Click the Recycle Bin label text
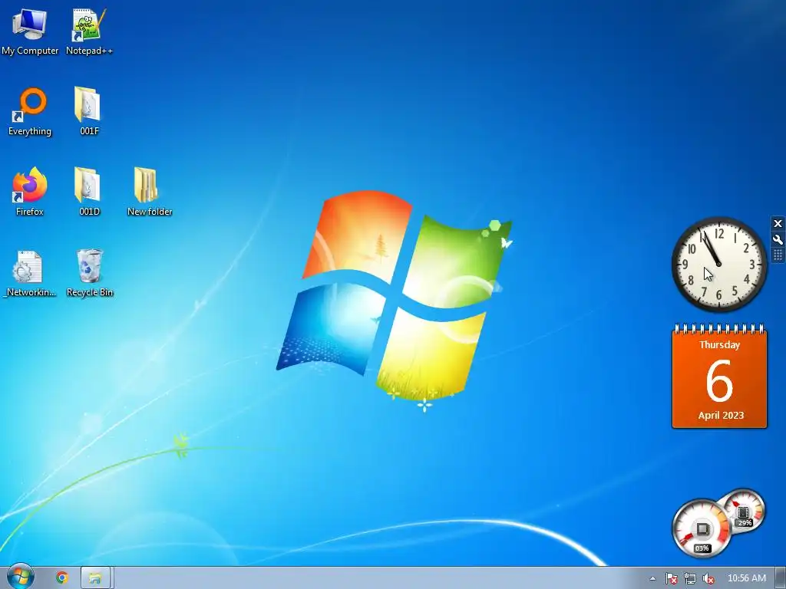 pos(90,292)
